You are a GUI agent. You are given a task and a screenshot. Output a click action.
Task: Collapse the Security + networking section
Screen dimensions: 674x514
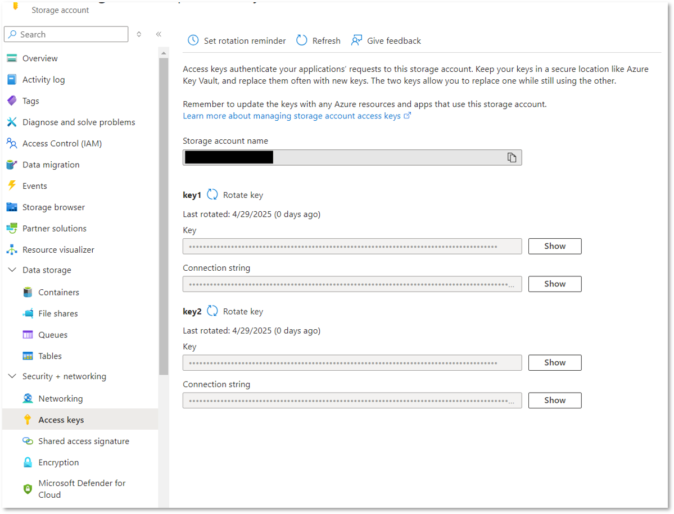pos(12,376)
